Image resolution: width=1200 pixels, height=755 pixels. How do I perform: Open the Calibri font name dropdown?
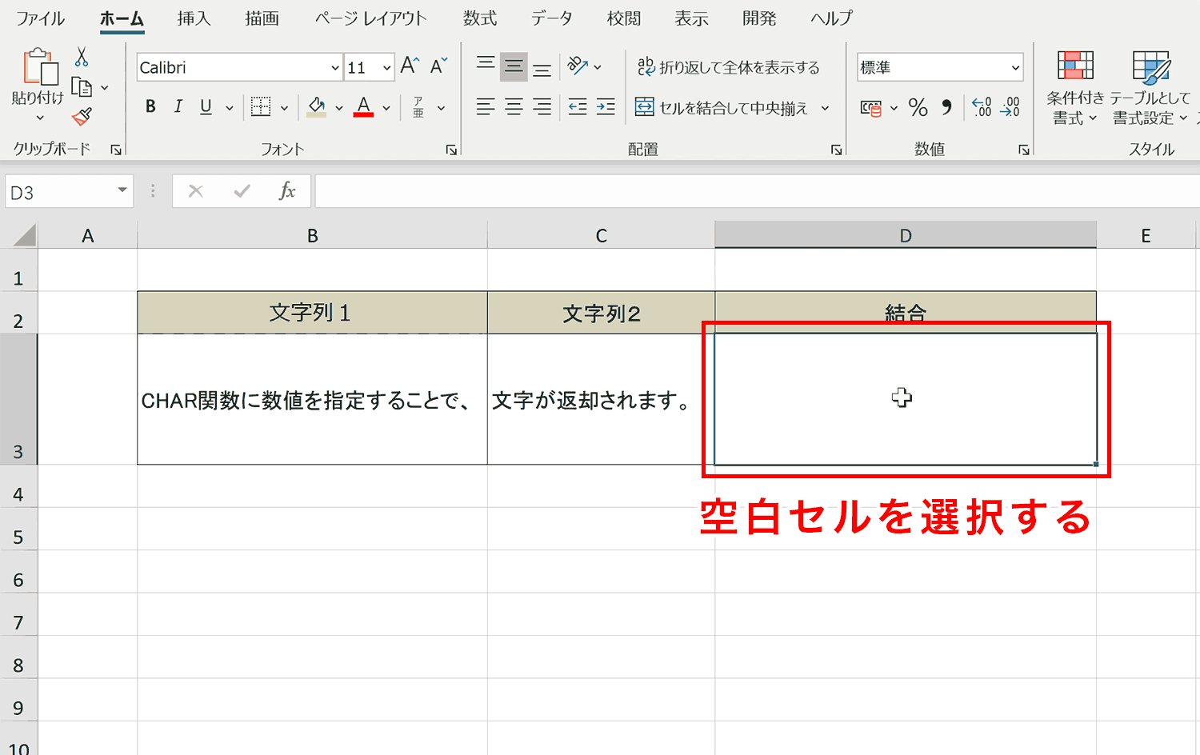pos(335,68)
